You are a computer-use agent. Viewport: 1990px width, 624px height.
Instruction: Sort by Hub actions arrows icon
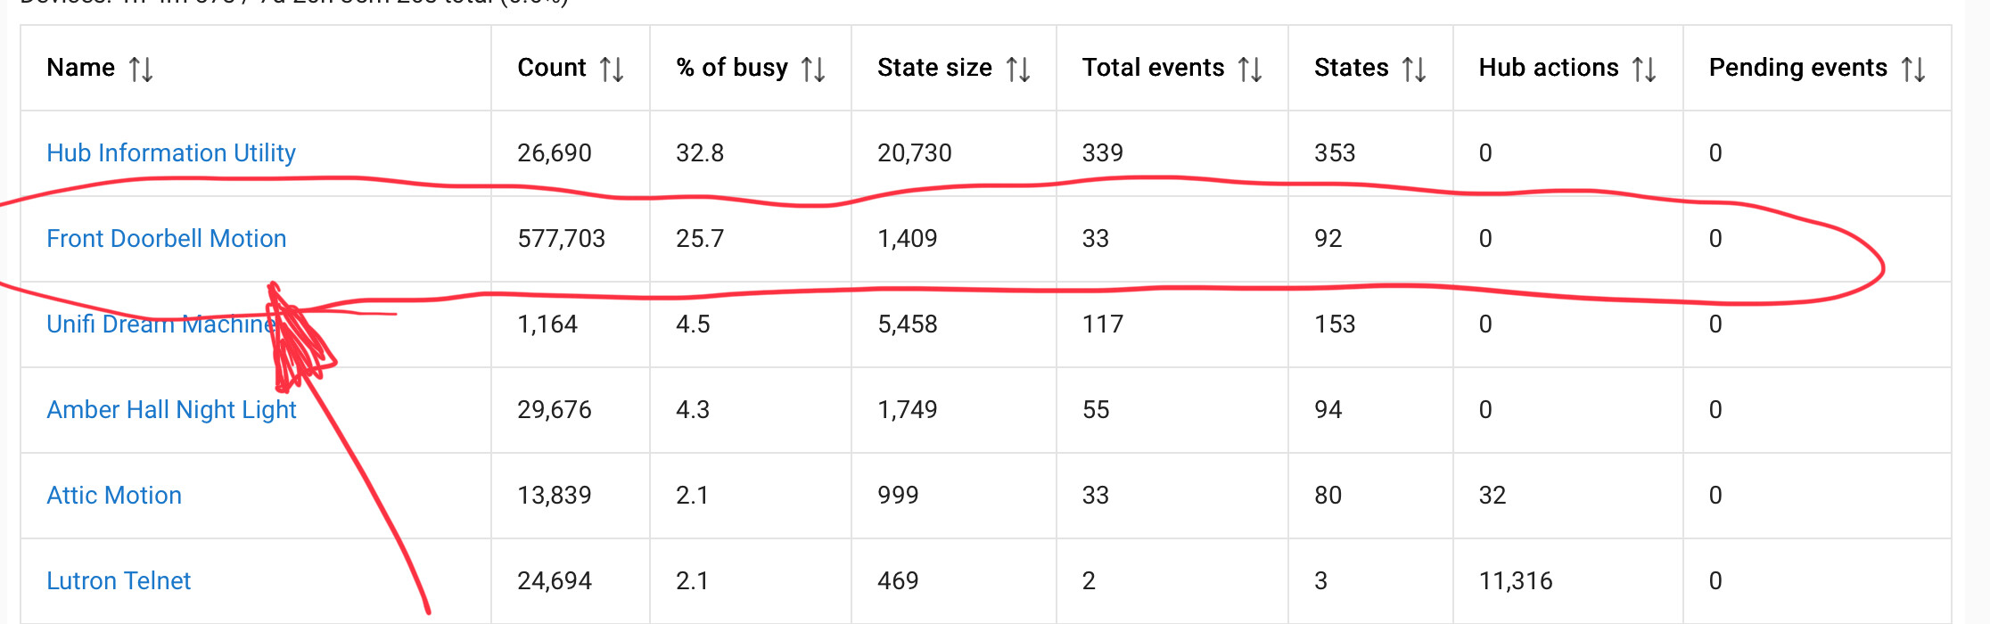pos(1644,69)
